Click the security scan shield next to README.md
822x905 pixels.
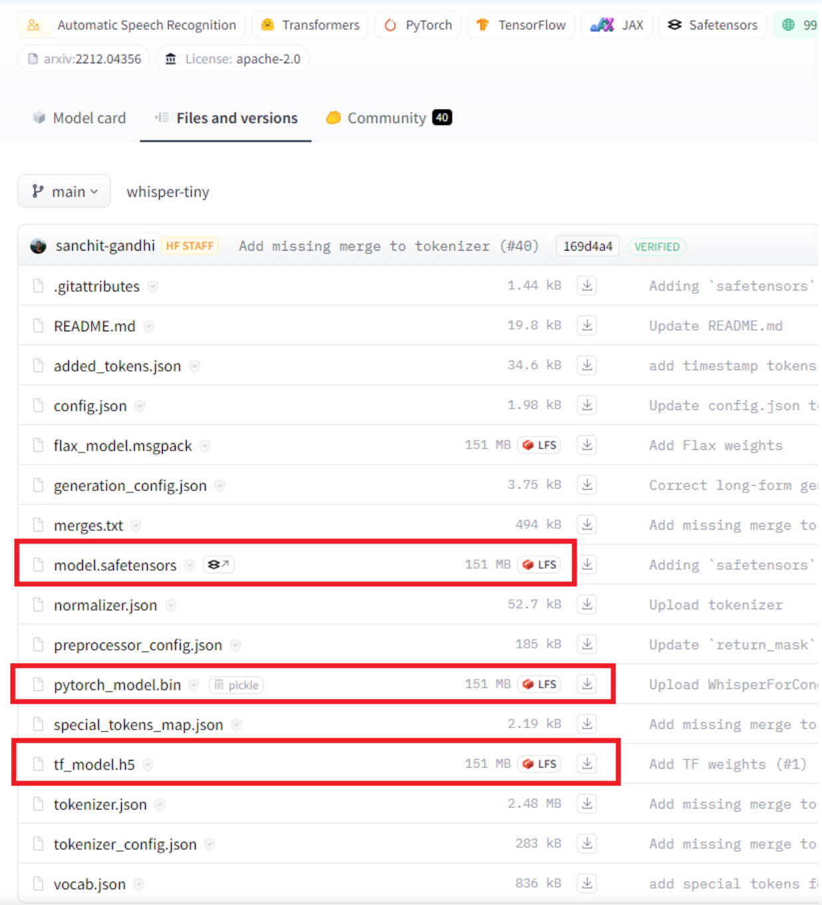click(149, 326)
